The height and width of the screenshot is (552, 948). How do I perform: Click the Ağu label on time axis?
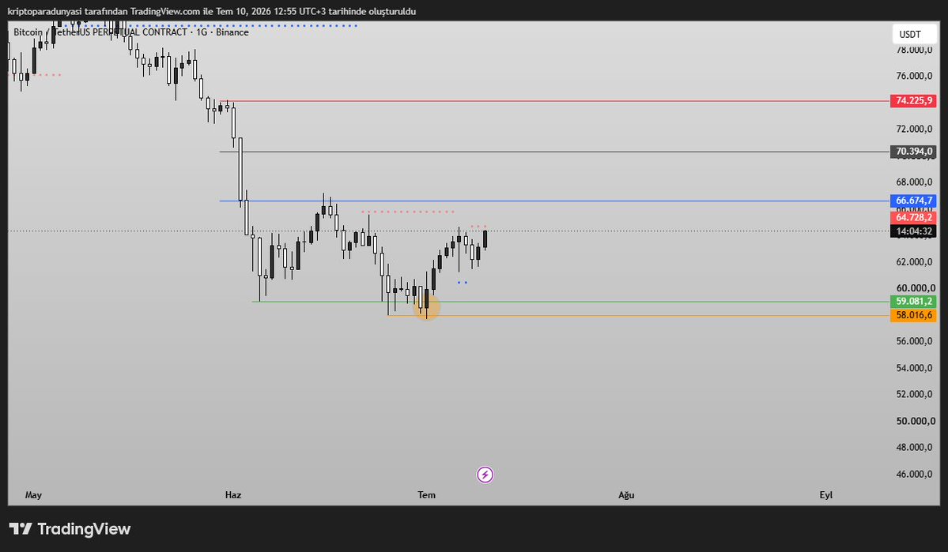click(626, 495)
